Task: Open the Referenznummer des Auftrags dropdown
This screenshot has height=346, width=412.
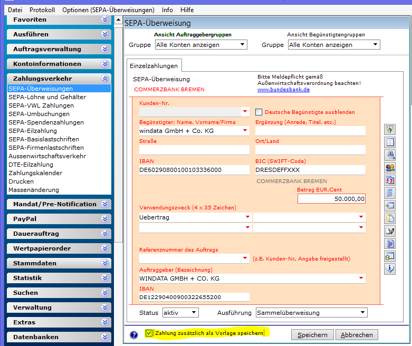Action: click(x=245, y=258)
